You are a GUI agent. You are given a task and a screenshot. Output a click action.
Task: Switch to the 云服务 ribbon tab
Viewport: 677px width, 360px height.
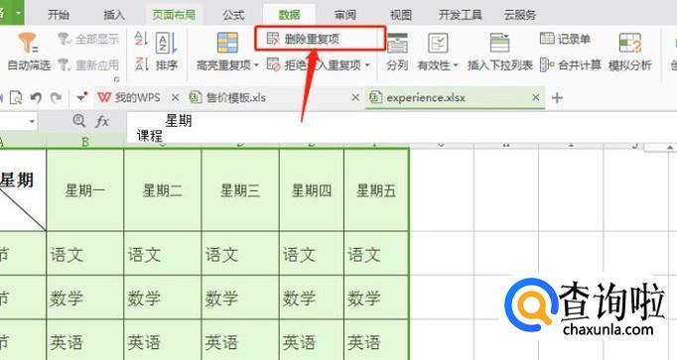(520, 15)
